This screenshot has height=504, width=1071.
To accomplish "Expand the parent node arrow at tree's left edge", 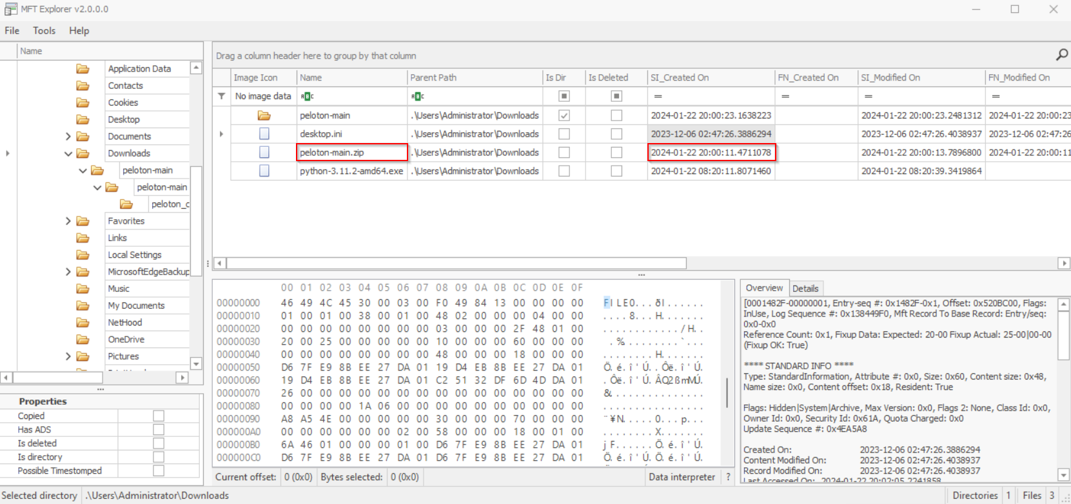I will pos(8,153).
